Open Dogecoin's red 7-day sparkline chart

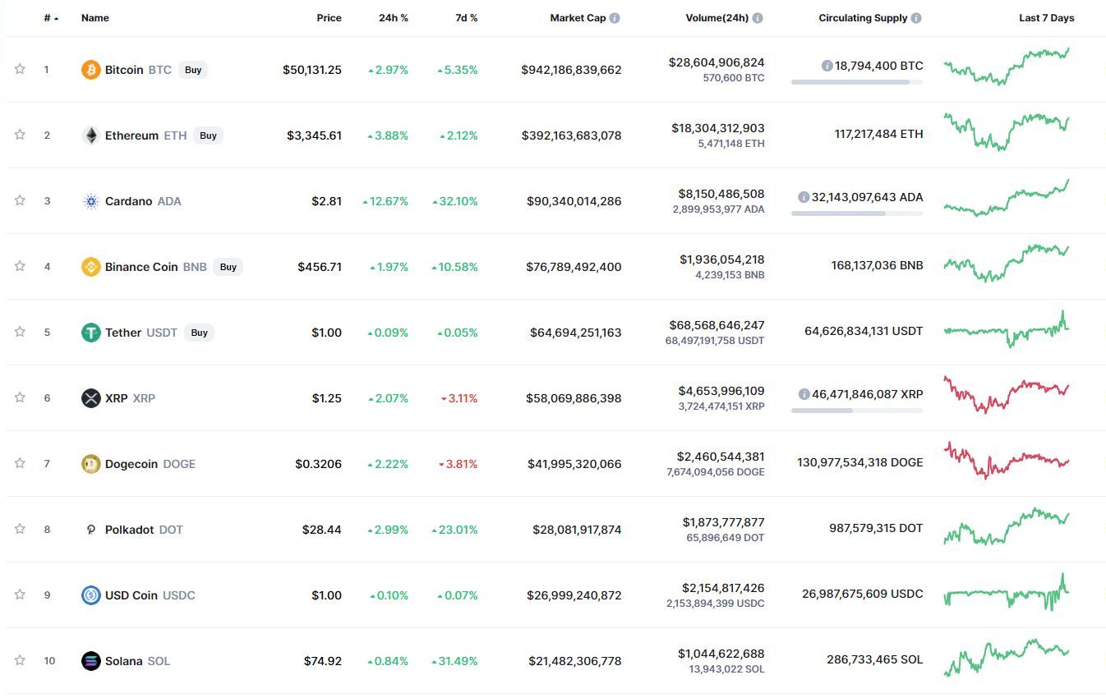tap(1007, 460)
